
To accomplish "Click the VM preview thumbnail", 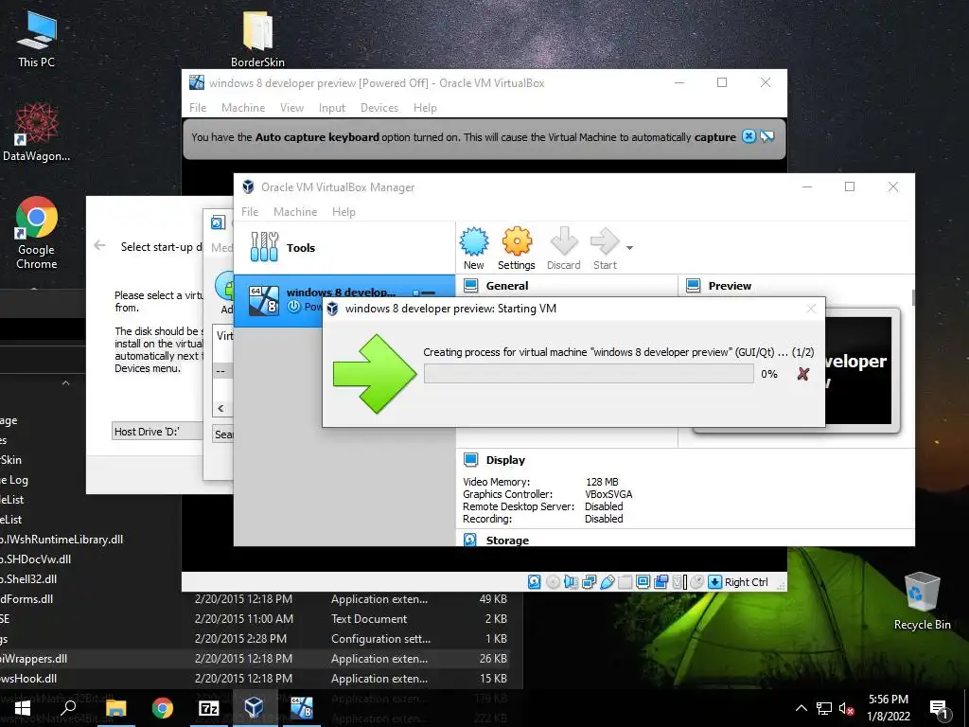I will click(858, 371).
